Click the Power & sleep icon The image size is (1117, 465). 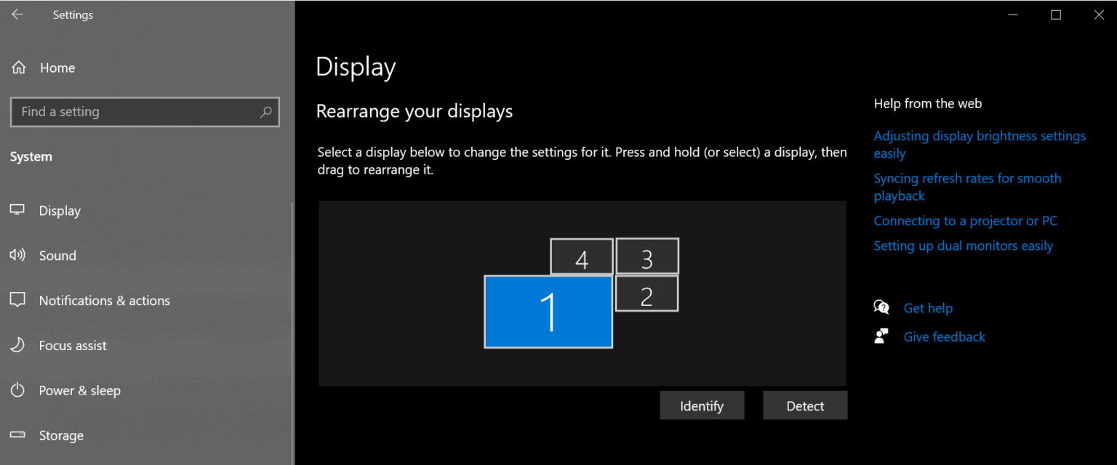click(17, 390)
